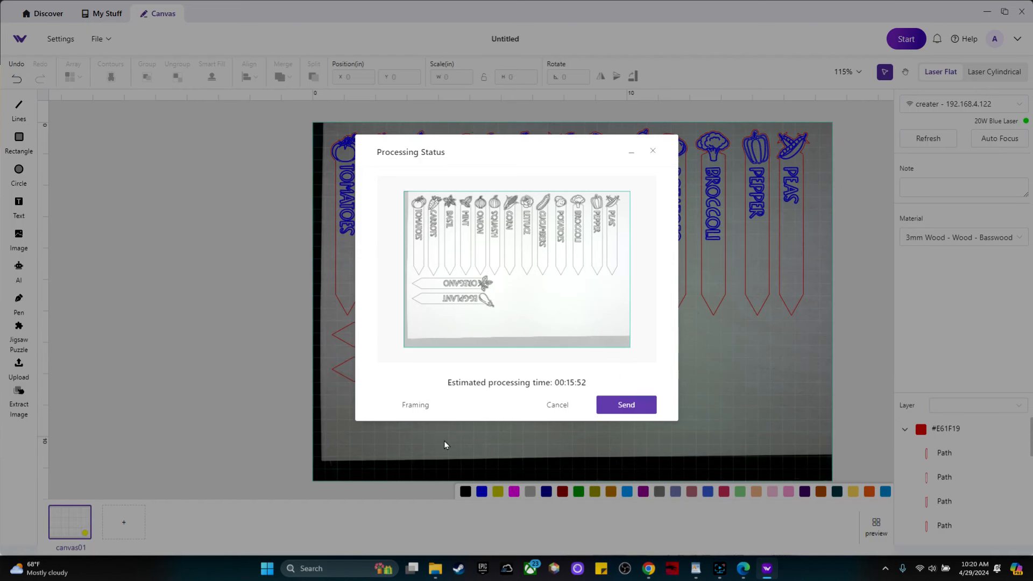
Task: Expand the account chevron menu
Action: [1017, 39]
